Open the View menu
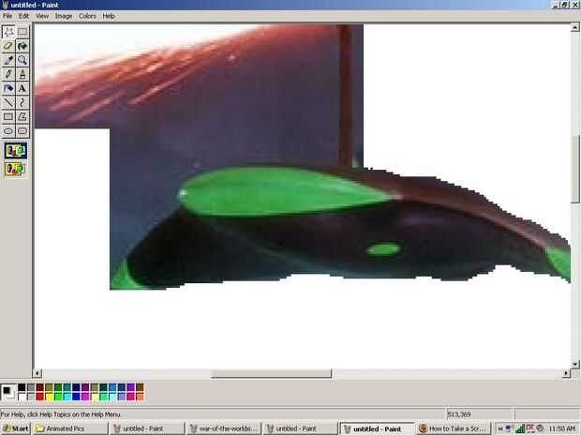581x436 pixels. (x=42, y=16)
